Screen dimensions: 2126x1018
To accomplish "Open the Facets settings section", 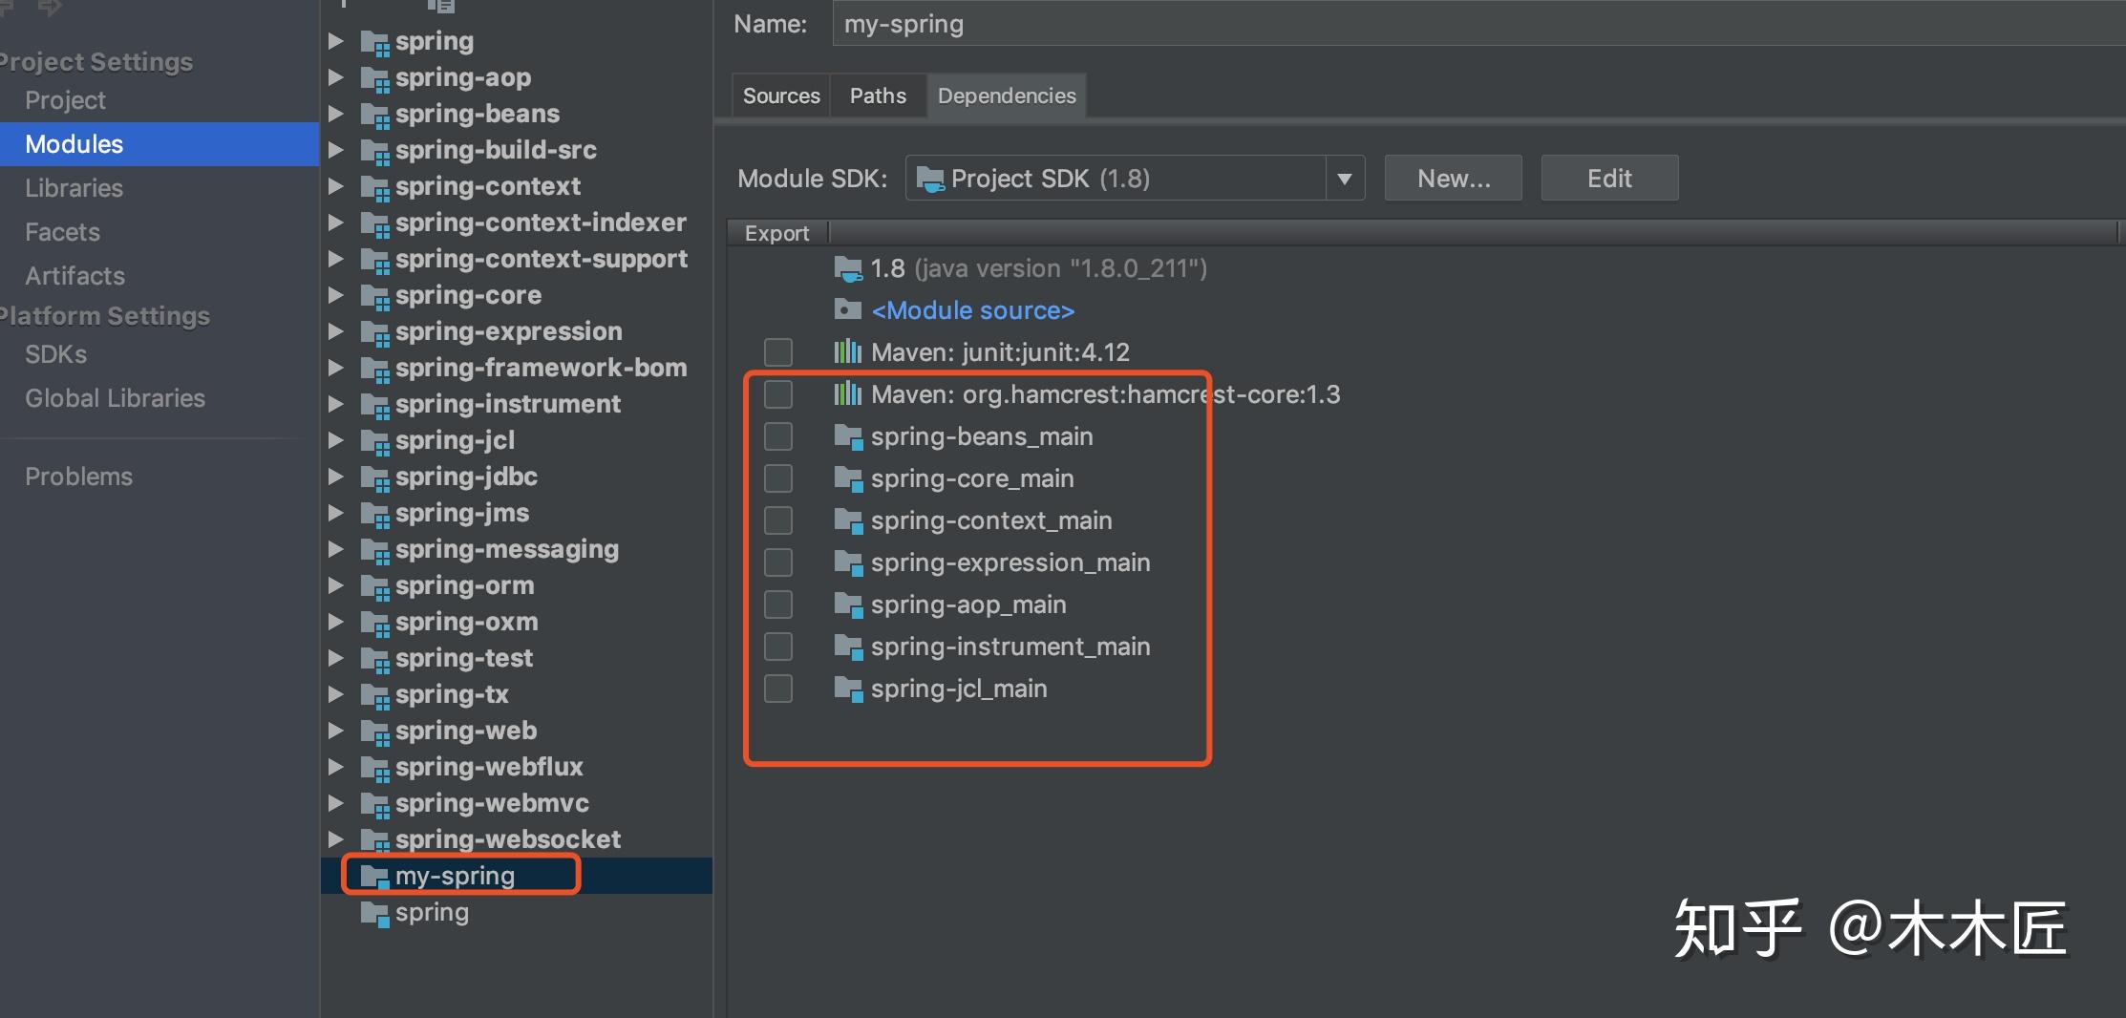I will [x=62, y=232].
